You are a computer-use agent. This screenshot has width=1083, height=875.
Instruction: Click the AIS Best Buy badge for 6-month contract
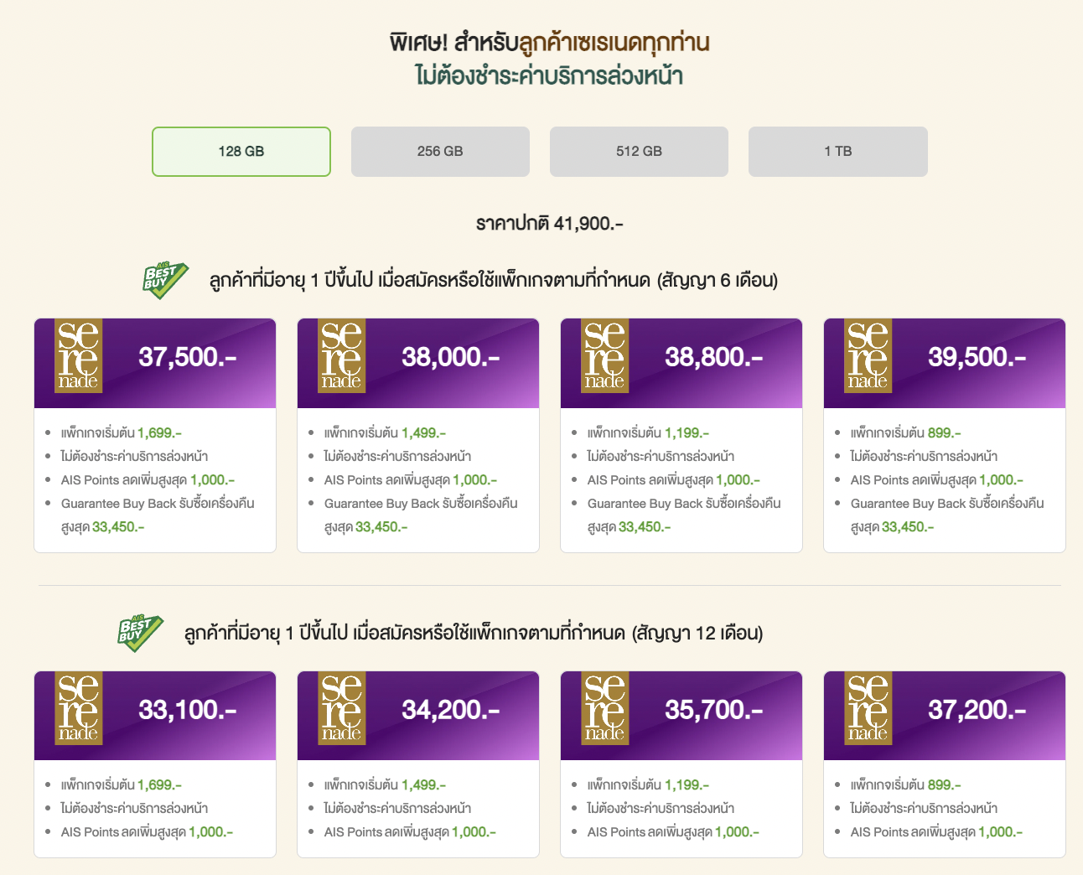(164, 280)
